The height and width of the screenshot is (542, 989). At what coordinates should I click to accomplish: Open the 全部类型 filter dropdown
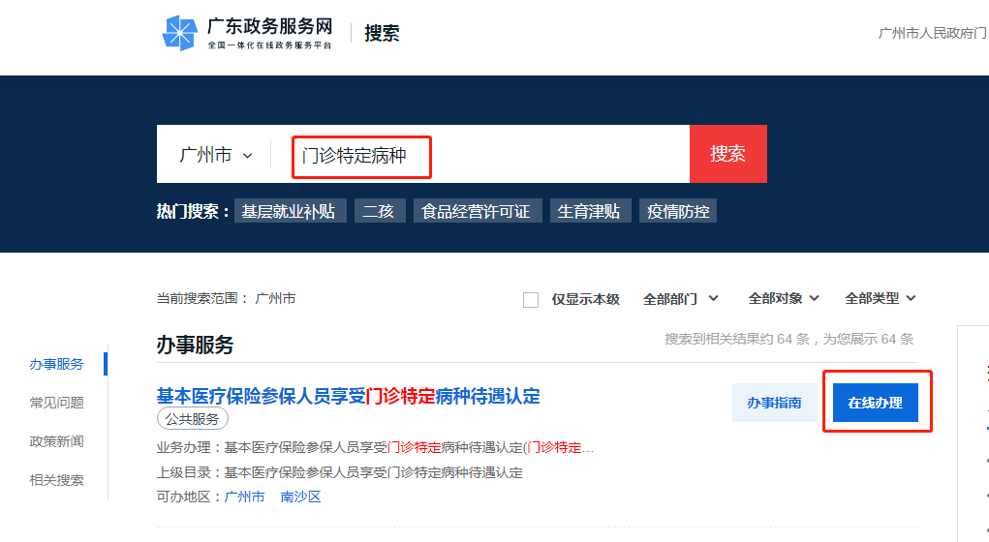tap(880, 299)
